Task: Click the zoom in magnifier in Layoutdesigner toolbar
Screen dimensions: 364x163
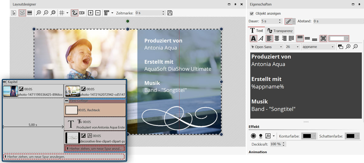Action: click(x=39, y=13)
